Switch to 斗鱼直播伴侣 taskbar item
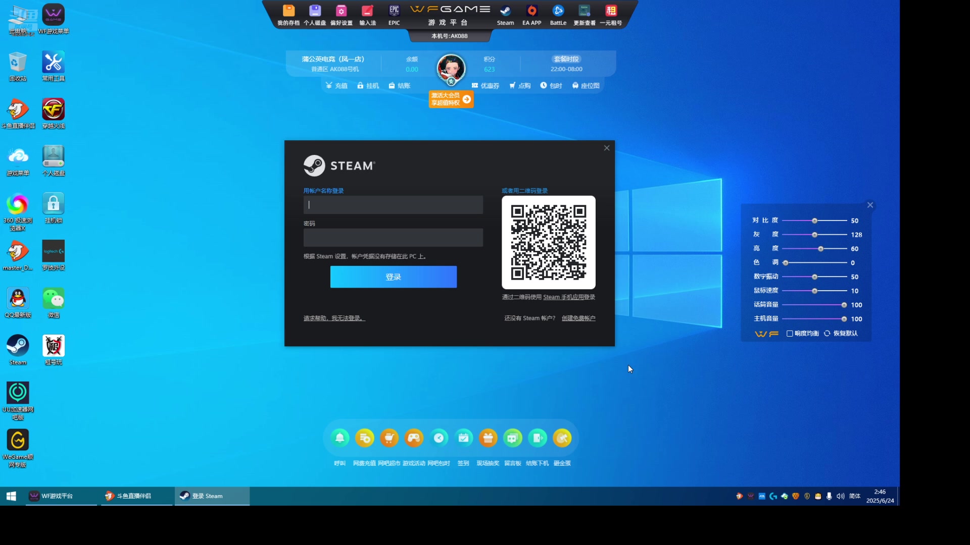Image resolution: width=970 pixels, height=545 pixels. point(136,496)
